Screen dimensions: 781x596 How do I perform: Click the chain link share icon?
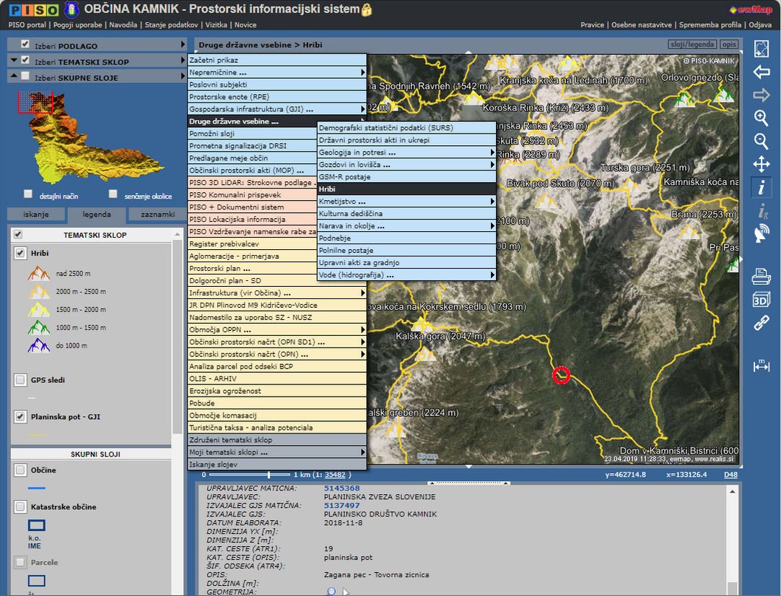click(x=761, y=323)
